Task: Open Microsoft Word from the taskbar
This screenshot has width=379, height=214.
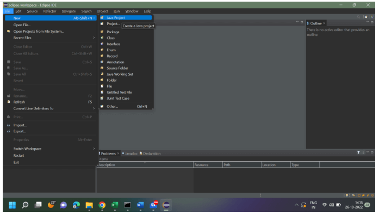Action: 140,205
